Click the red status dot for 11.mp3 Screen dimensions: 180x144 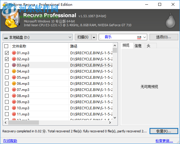14,114
